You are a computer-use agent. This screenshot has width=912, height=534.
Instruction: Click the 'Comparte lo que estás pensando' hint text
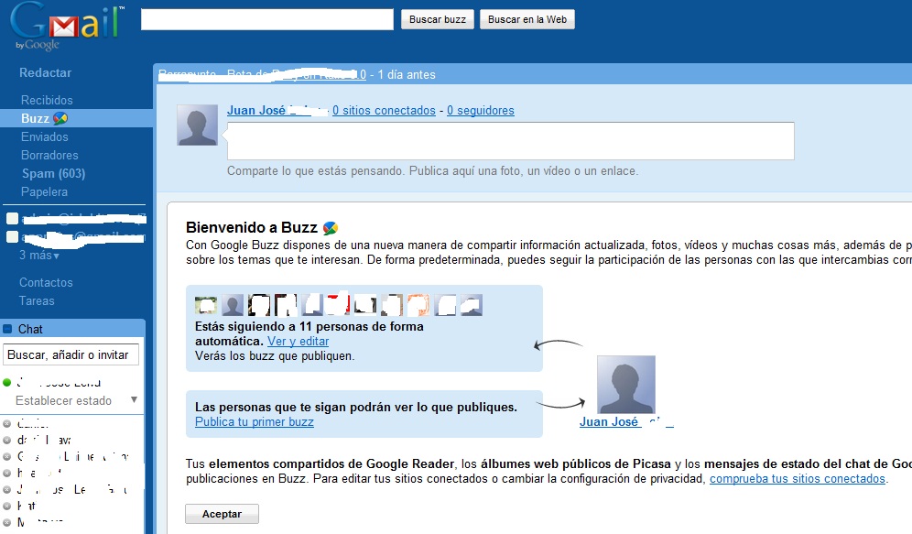(x=433, y=171)
